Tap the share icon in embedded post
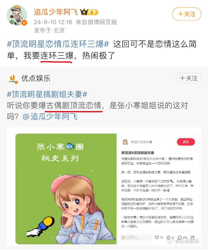208x250 pixels. click(192, 237)
